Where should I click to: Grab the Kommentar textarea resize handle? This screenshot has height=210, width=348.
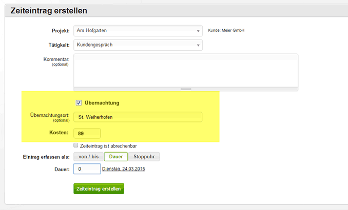coord(186,89)
